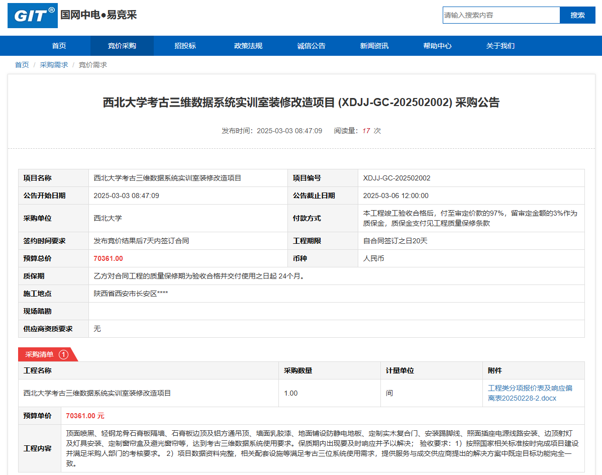Go to 招投标 navigation item
Image resolution: width=602 pixels, height=475 pixels.
click(x=185, y=46)
